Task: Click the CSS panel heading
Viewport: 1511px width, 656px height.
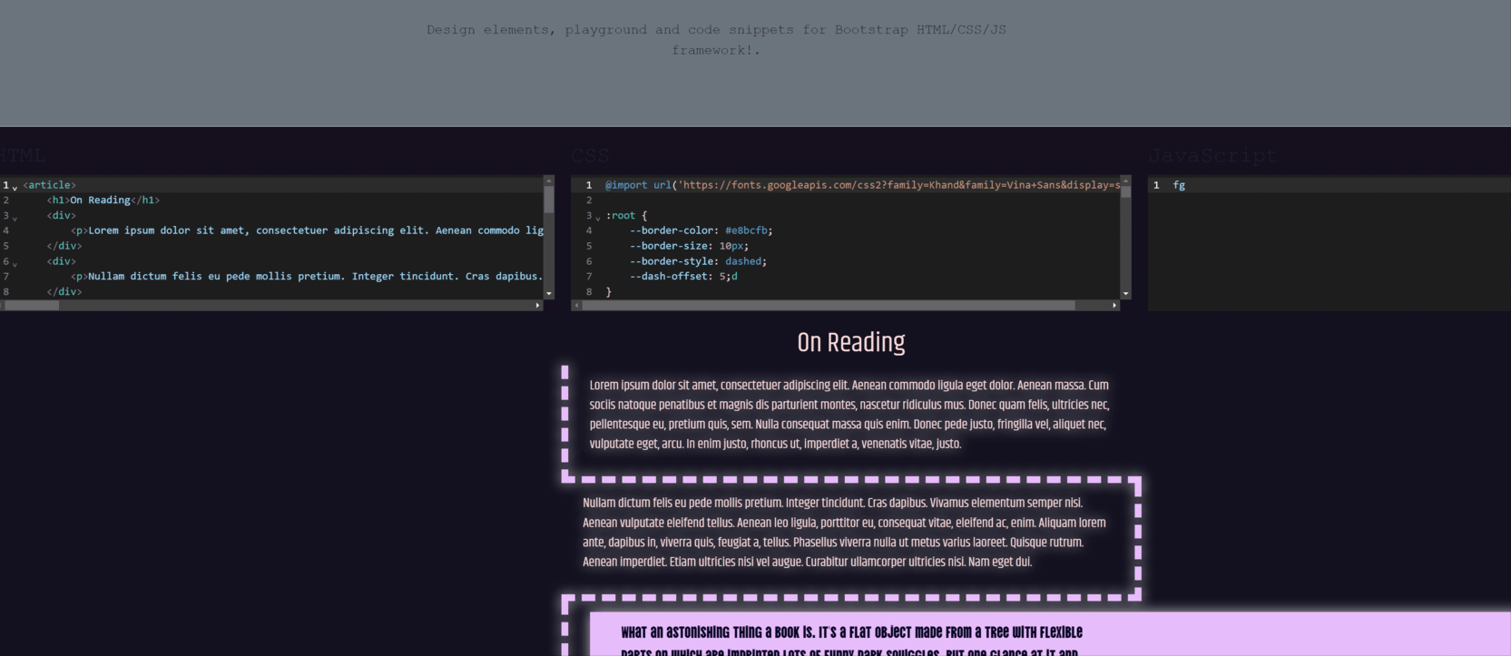Action: pyautogui.click(x=591, y=156)
